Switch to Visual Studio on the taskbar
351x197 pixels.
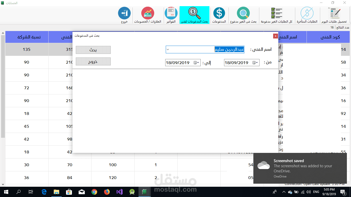coord(119,192)
